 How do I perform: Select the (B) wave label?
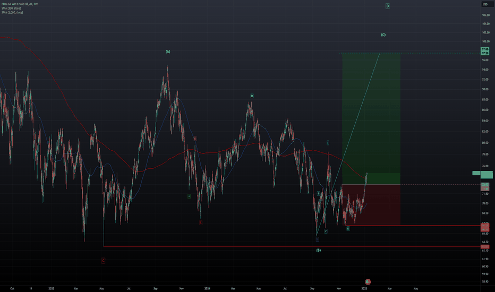tap(319, 250)
